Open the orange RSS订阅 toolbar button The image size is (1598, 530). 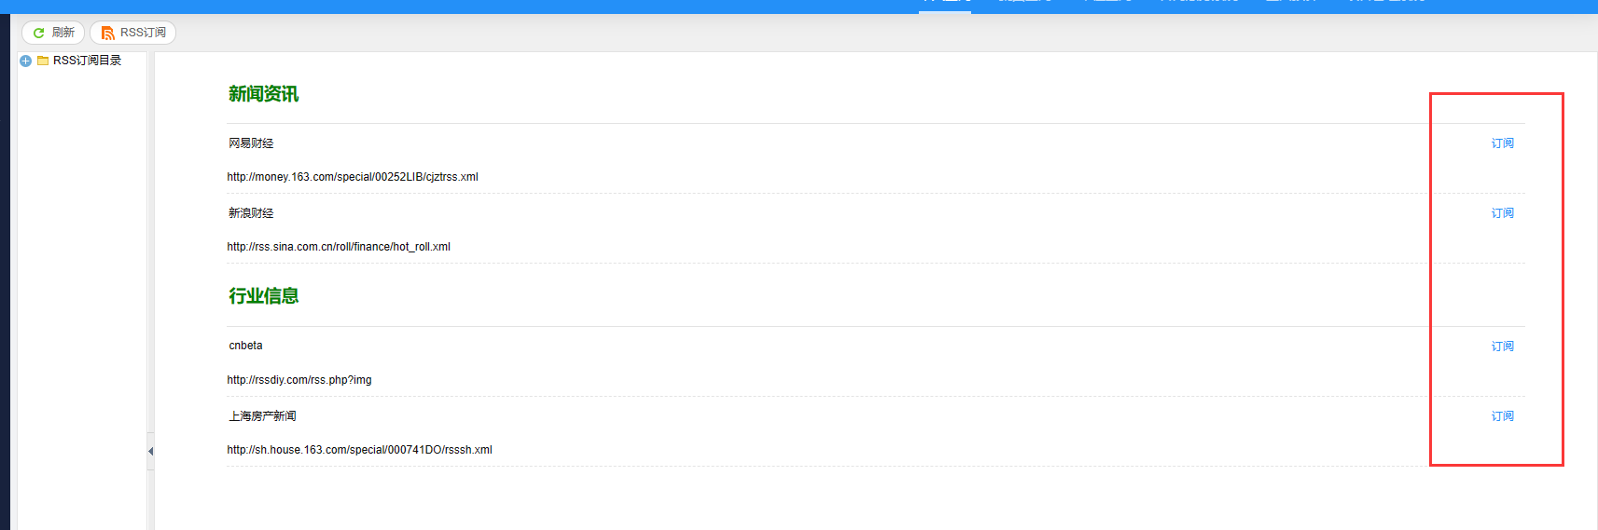[132, 33]
